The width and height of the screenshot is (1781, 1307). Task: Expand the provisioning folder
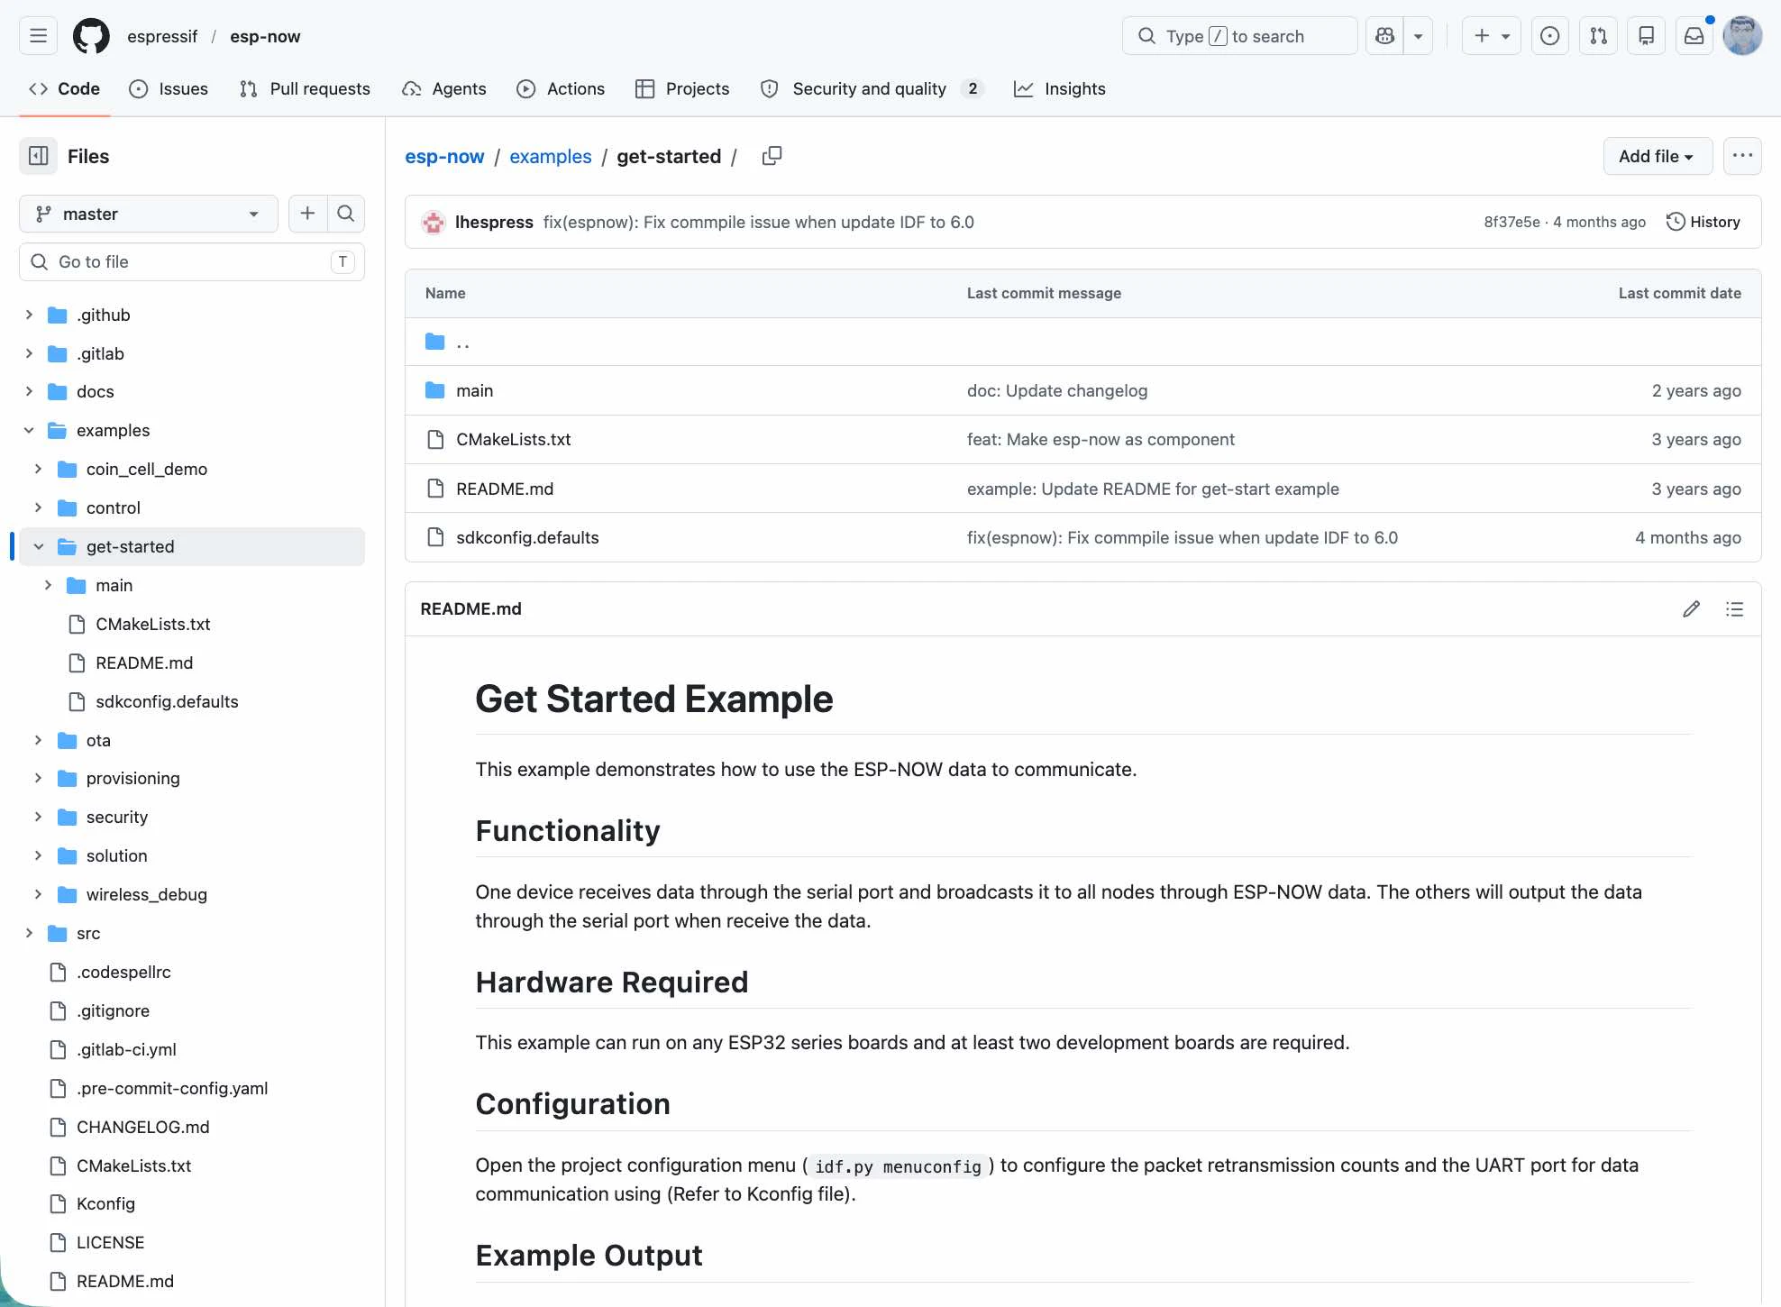tap(38, 778)
